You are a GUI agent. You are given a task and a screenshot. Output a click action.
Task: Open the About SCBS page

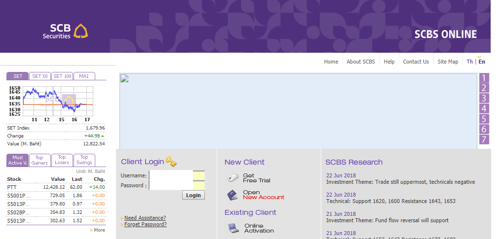pyautogui.click(x=361, y=62)
